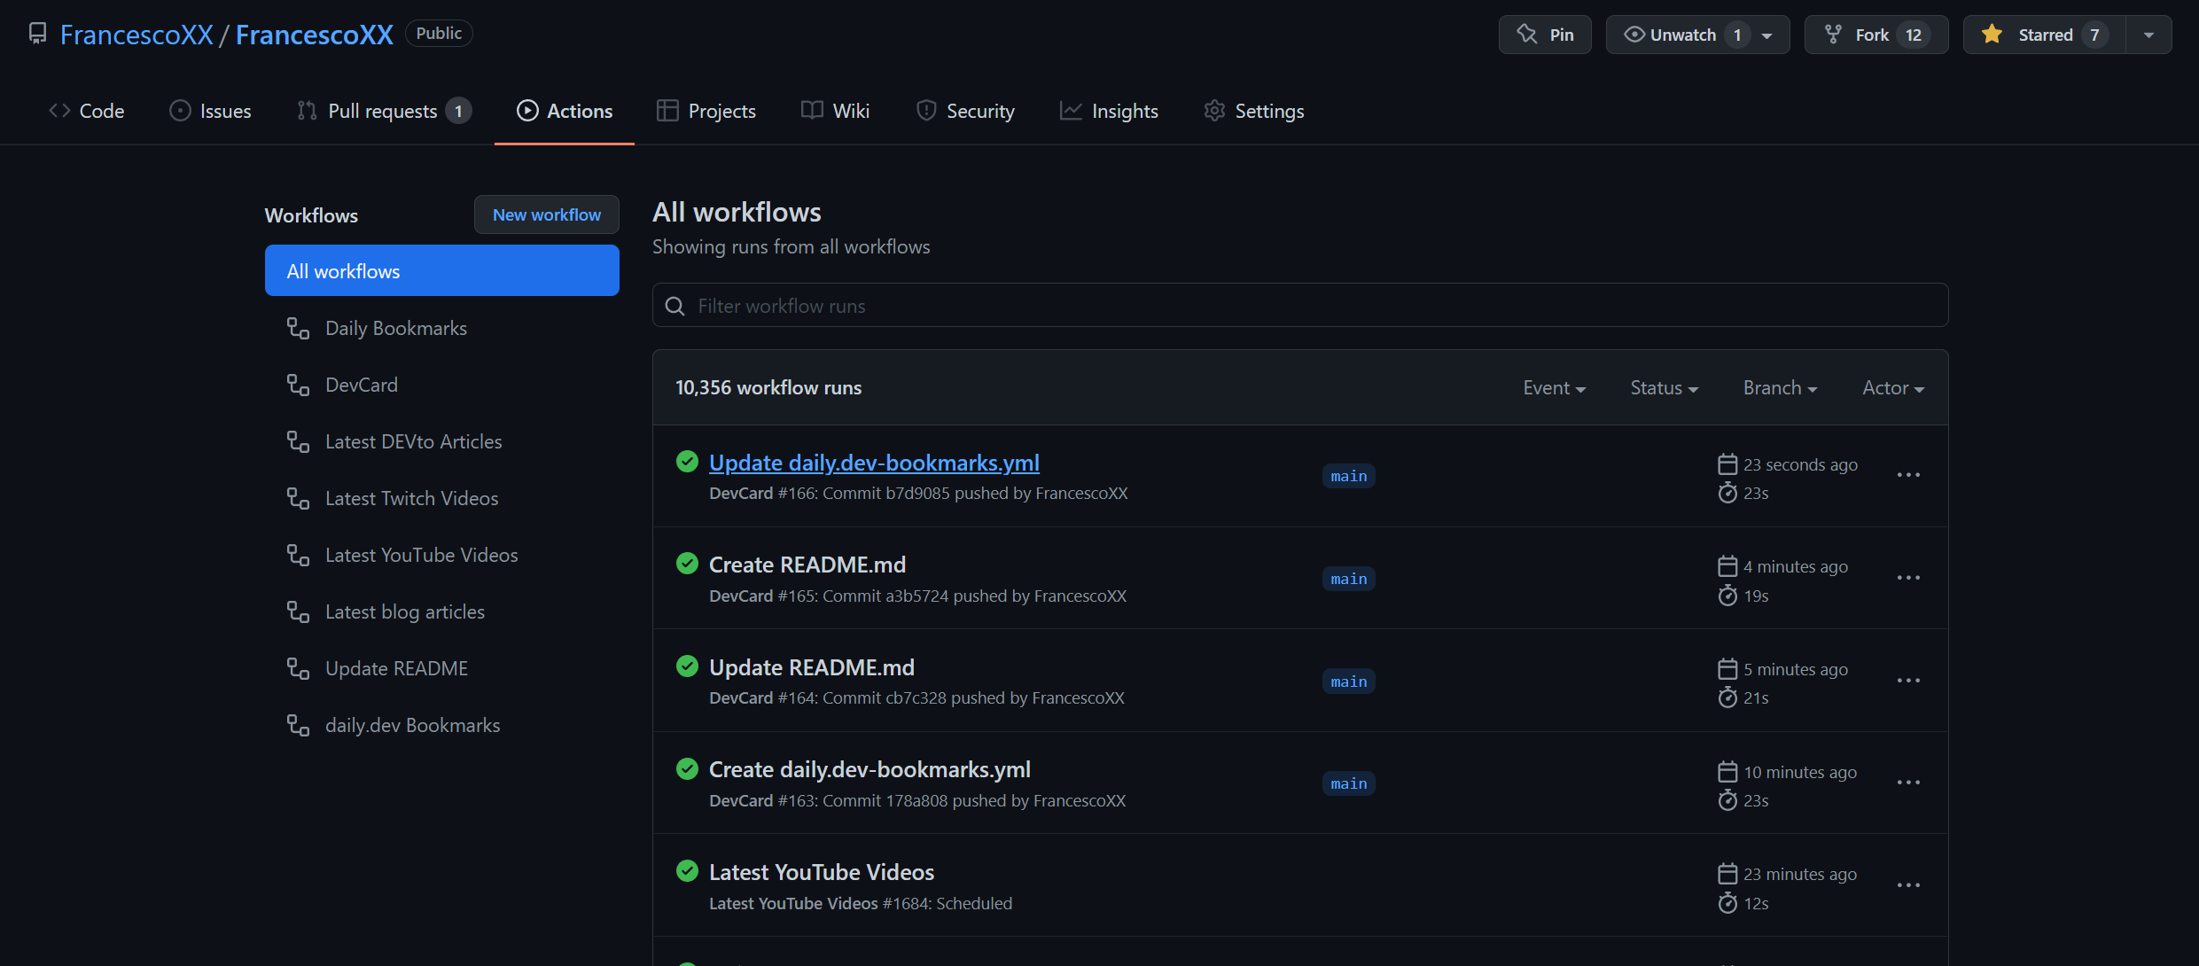Open the kebab menu for Update daily.dev-bookmarks.yml run

click(x=1908, y=475)
